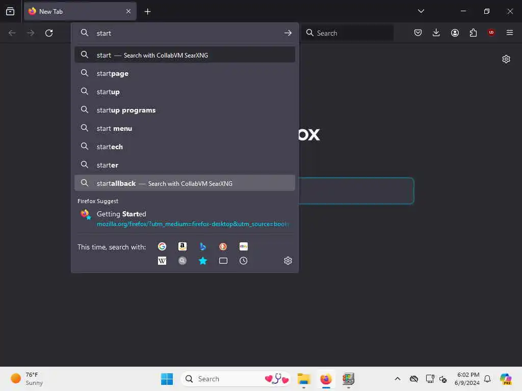Screen dimensions: 522x391
Task: Click the toolbar Search box
Action: [347, 33]
